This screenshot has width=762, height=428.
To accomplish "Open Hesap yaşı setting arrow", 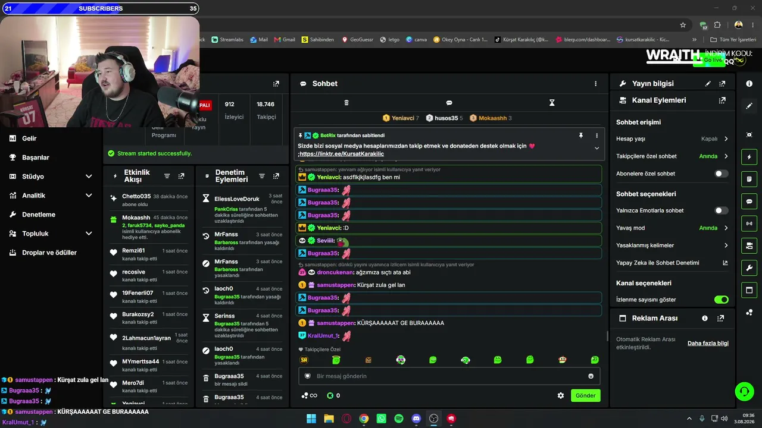I will (726, 139).
